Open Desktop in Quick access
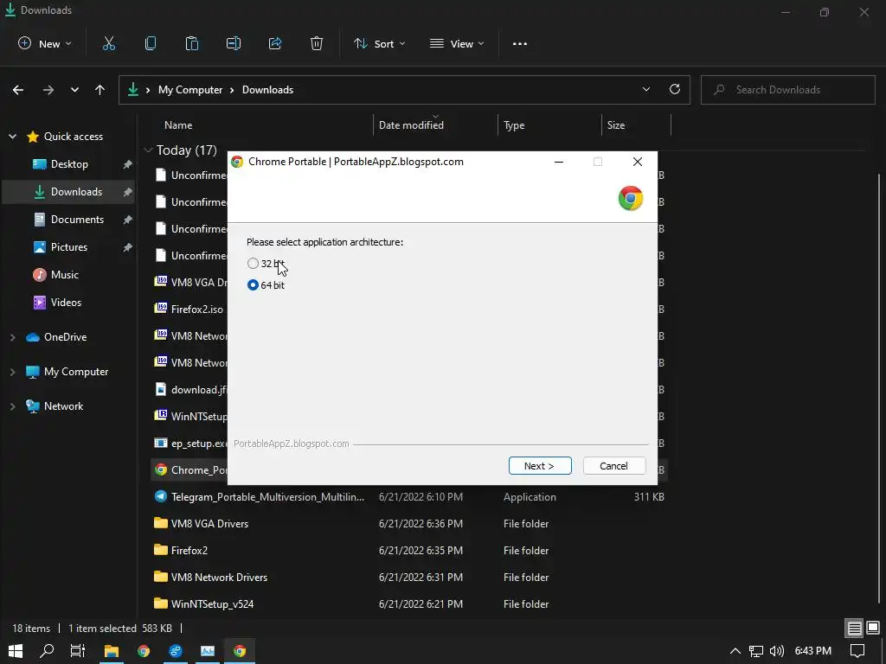886x664 pixels. pos(69,164)
